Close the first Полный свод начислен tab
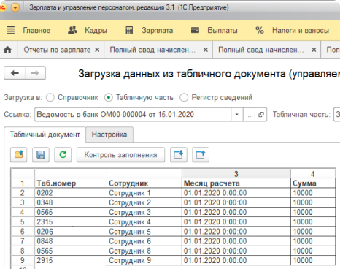340x269 pixels. 206,50
